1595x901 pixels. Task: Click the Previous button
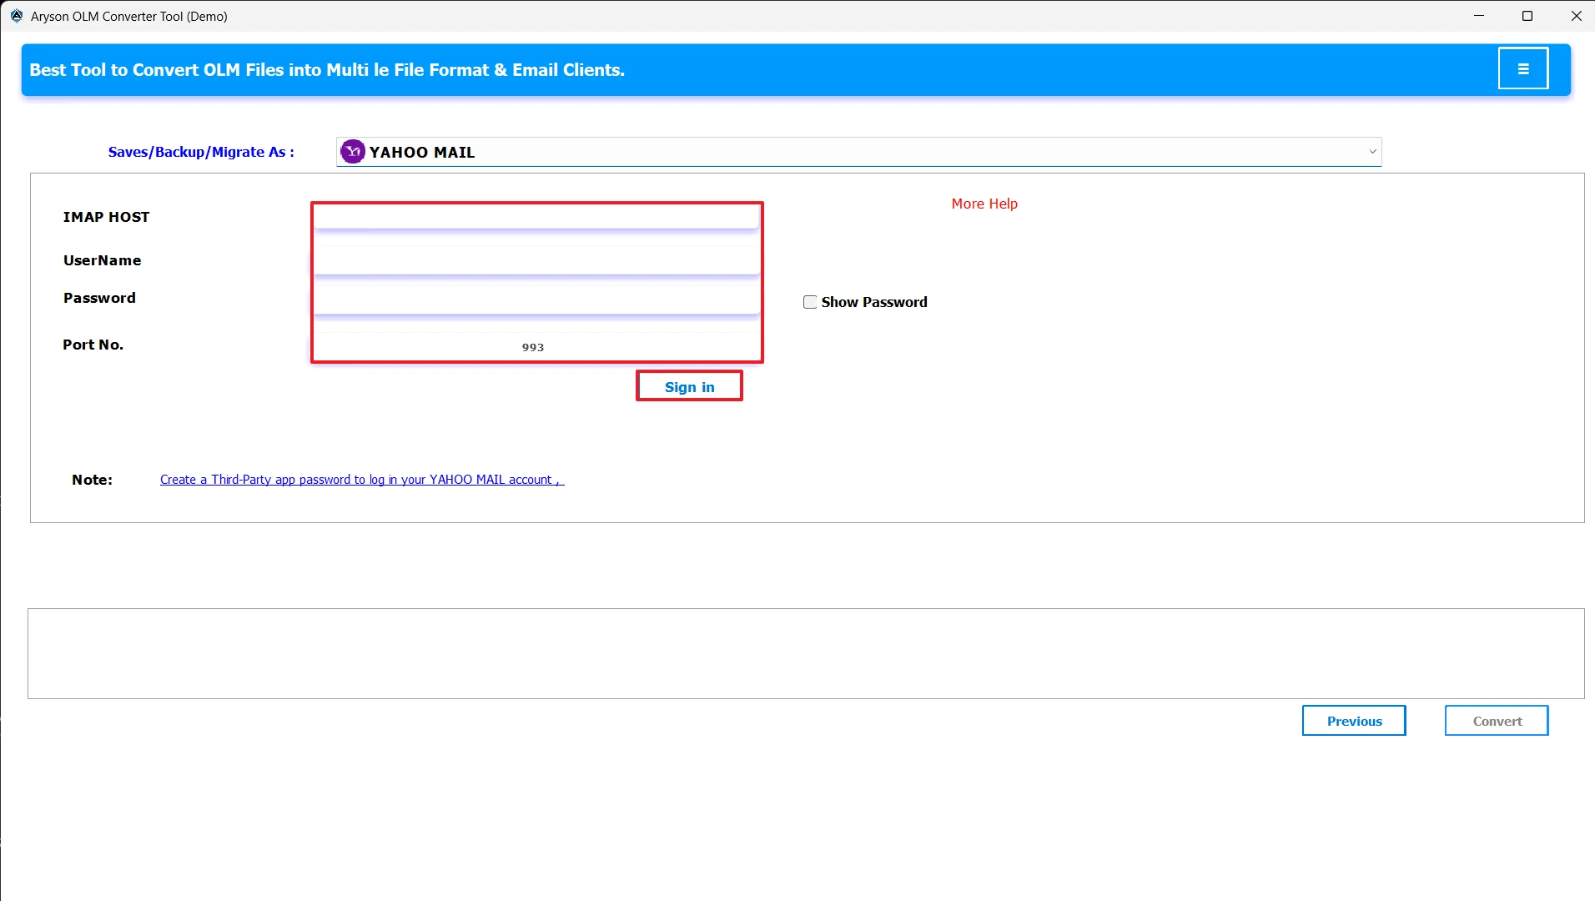(x=1353, y=720)
